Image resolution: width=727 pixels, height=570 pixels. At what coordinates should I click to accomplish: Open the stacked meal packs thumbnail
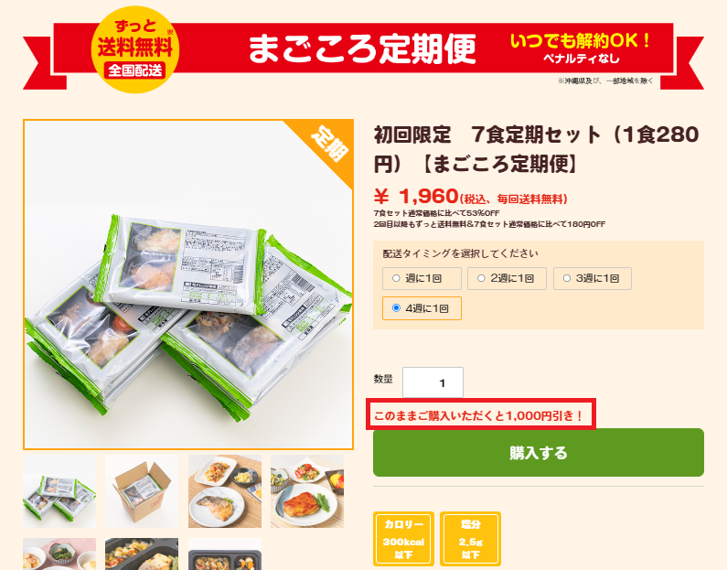point(59,491)
